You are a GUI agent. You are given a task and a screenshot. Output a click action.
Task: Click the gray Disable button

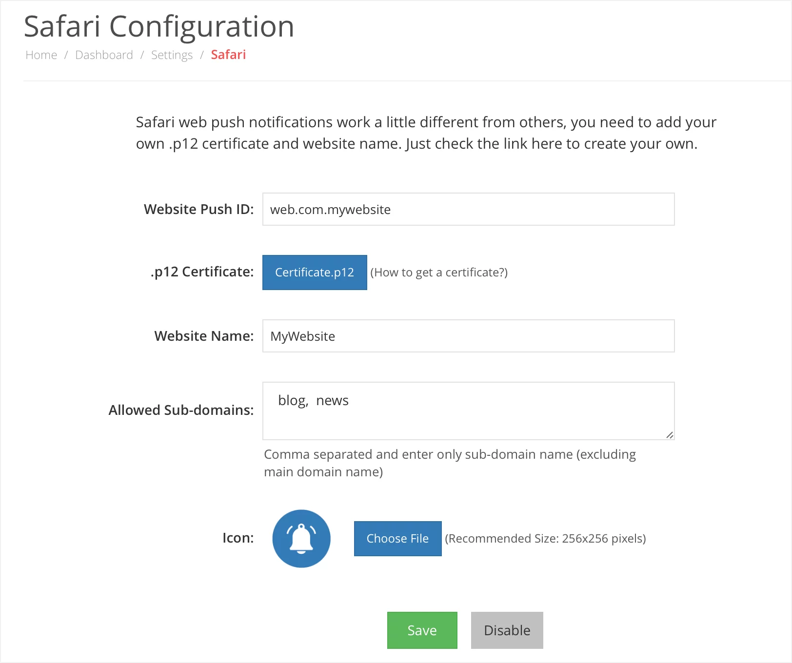coord(507,630)
